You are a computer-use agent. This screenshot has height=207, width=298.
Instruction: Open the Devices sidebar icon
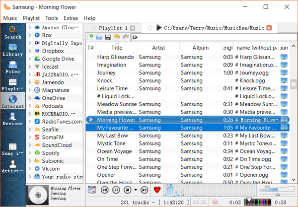click(x=12, y=118)
